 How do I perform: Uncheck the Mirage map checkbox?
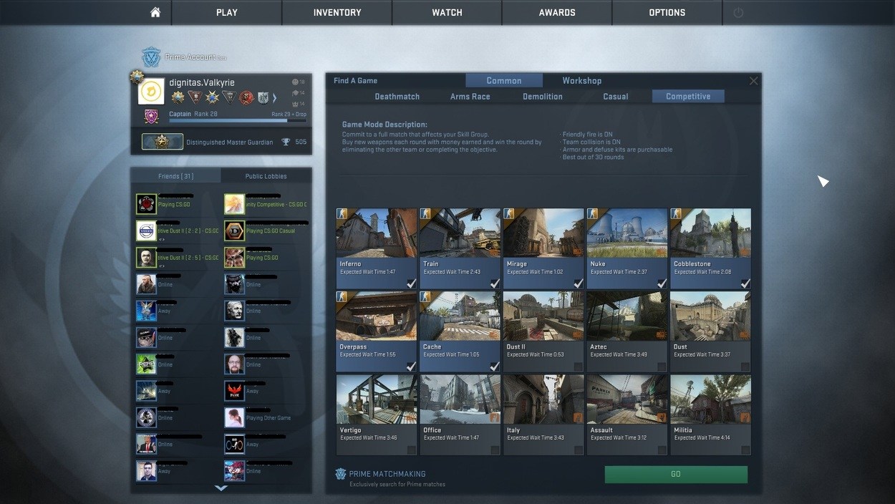tap(579, 283)
